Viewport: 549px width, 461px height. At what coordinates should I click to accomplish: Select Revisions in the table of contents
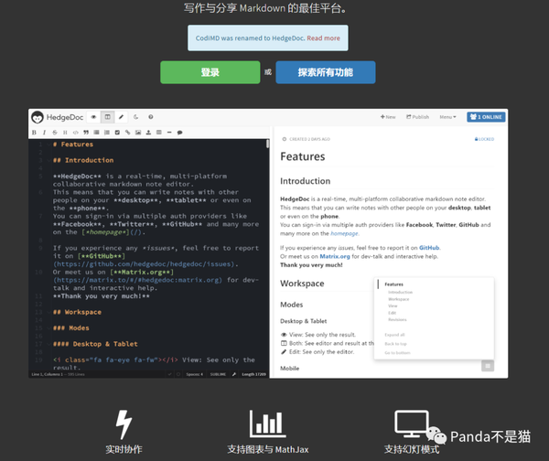click(397, 319)
